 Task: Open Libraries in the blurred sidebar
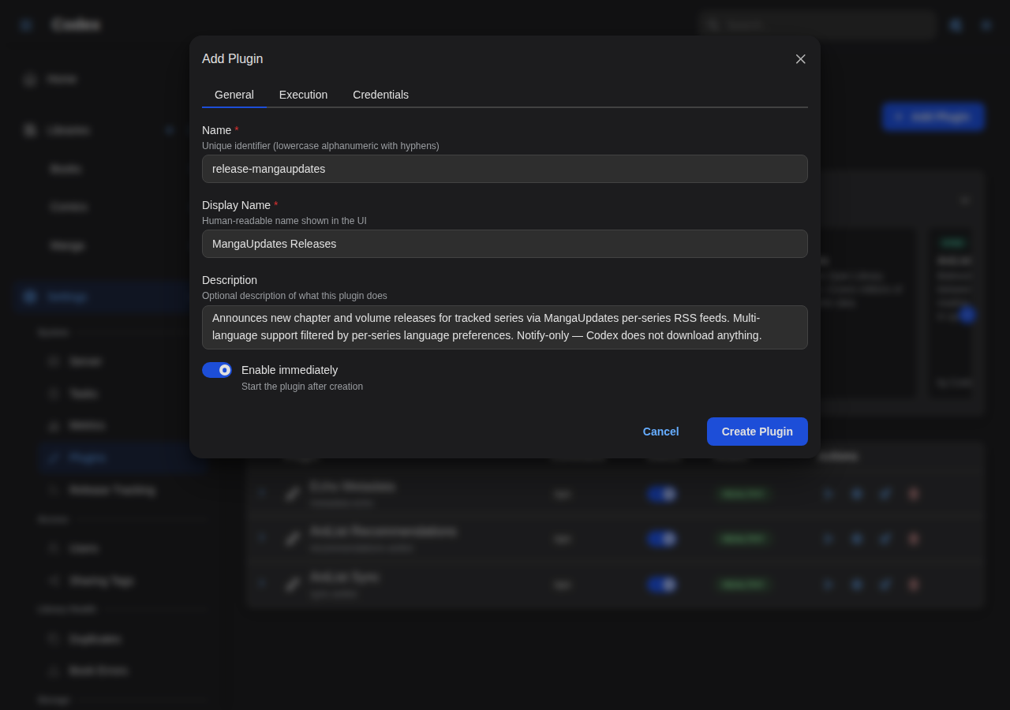coord(69,130)
